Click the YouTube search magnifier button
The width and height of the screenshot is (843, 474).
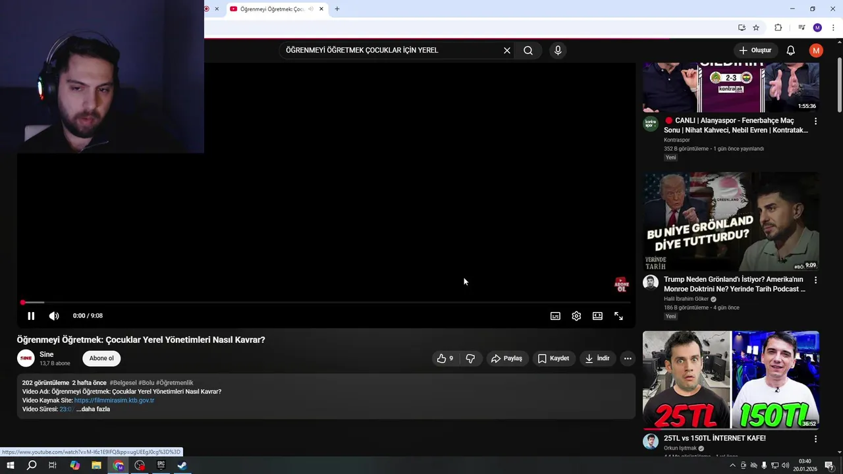point(528,50)
